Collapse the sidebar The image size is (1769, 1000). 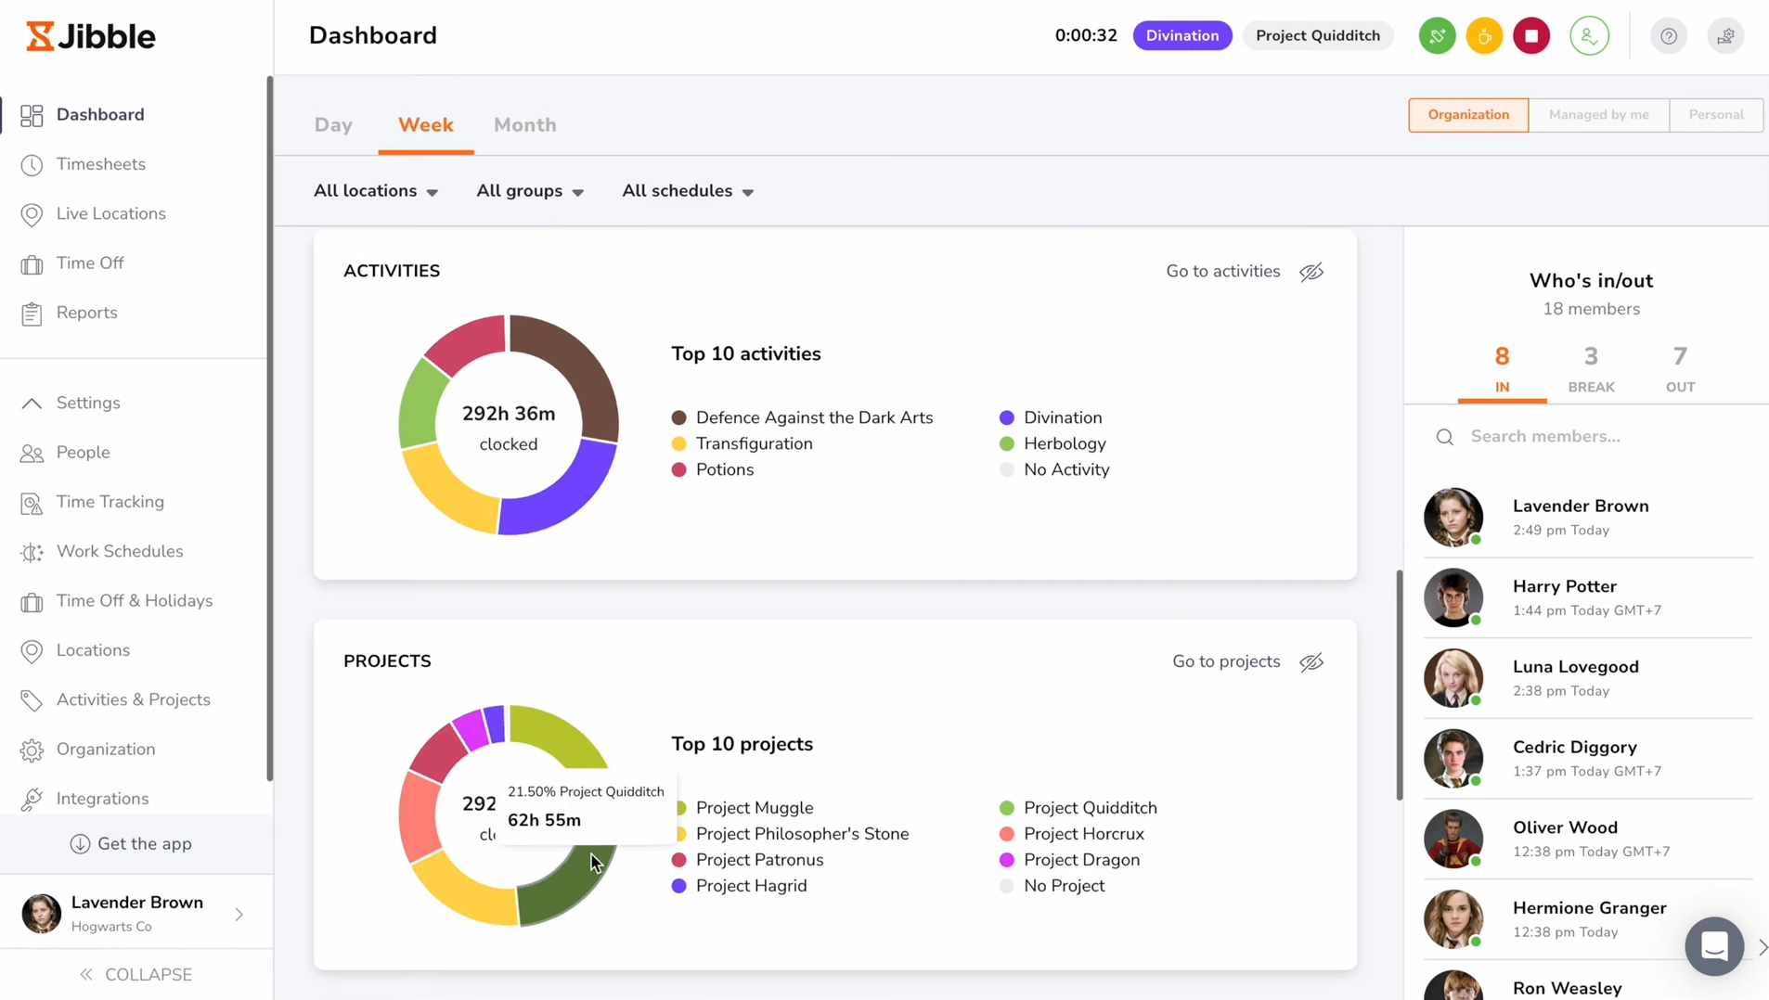click(136, 975)
